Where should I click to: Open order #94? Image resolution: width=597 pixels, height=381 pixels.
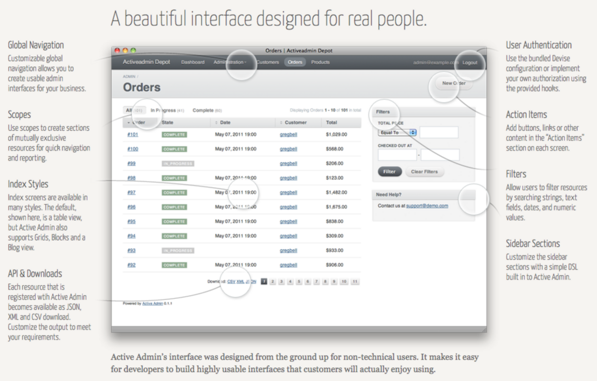(131, 236)
